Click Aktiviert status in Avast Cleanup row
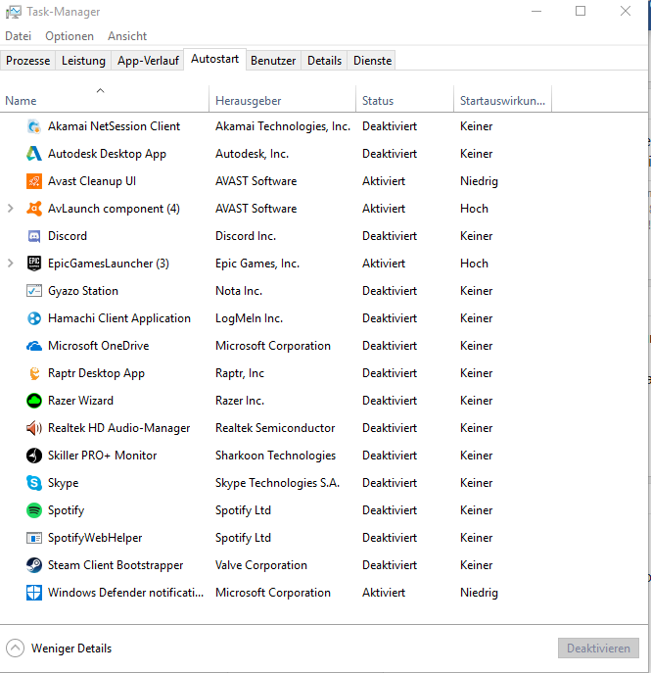The height and width of the screenshot is (673, 651). (384, 181)
